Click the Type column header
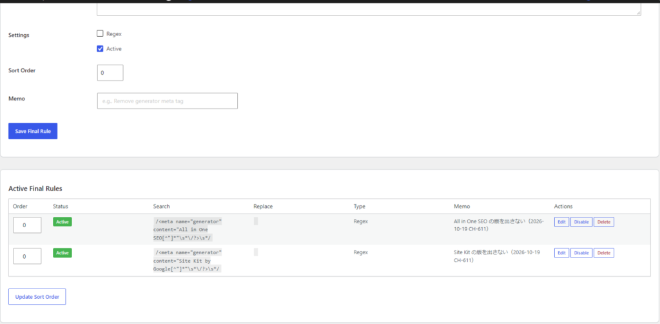Image resolution: width=660 pixels, height=324 pixels. point(360,207)
